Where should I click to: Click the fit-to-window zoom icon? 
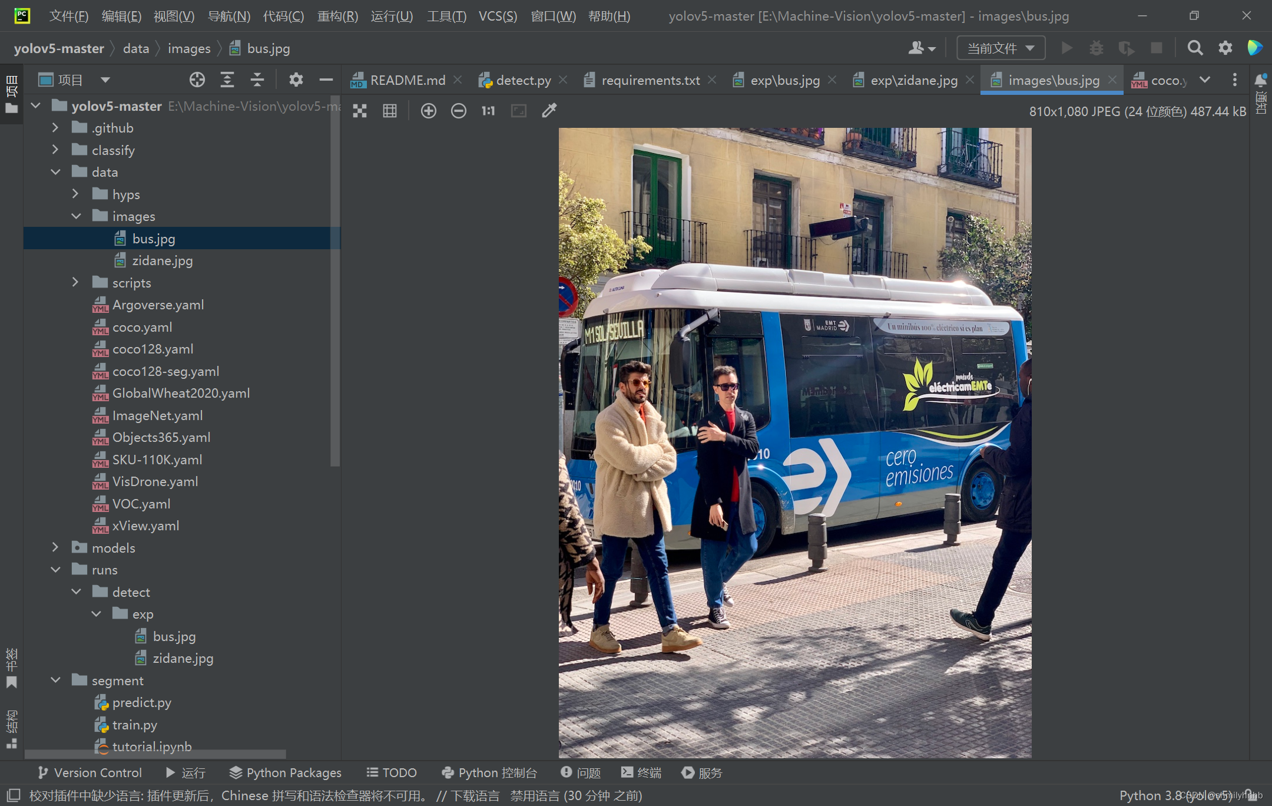(x=518, y=111)
